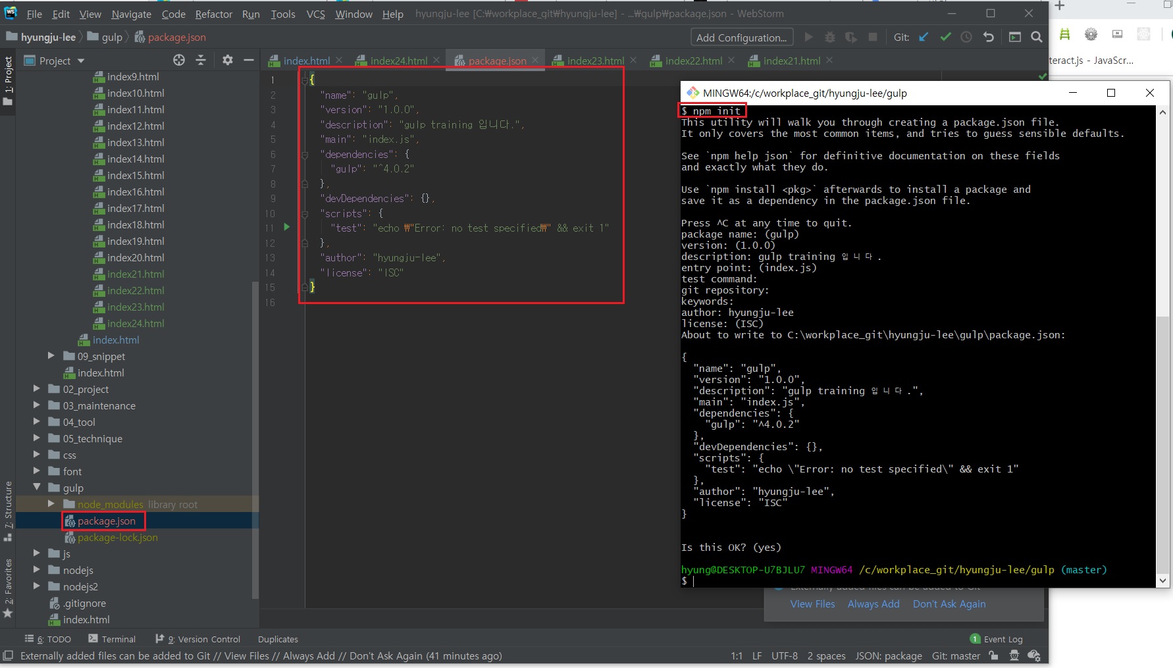The height and width of the screenshot is (668, 1173).
Task: Open Project panel gear settings
Action: [228, 61]
